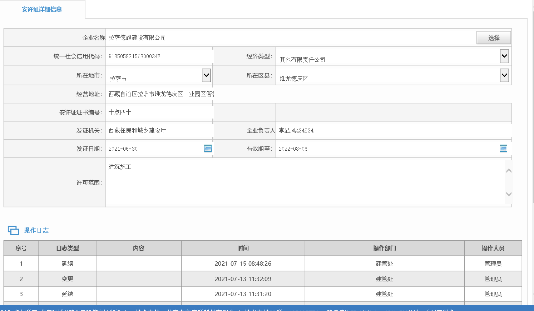This screenshot has width=534, height=311.
Task: Switch to the 安许证详细信息 tab
Action: click(x=42, y=10)
